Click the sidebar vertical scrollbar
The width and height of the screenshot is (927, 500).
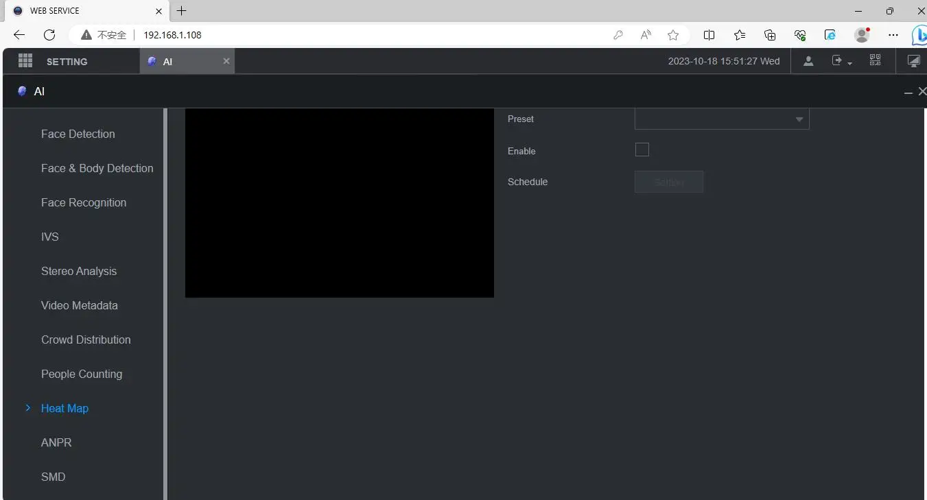click(165, 304)
